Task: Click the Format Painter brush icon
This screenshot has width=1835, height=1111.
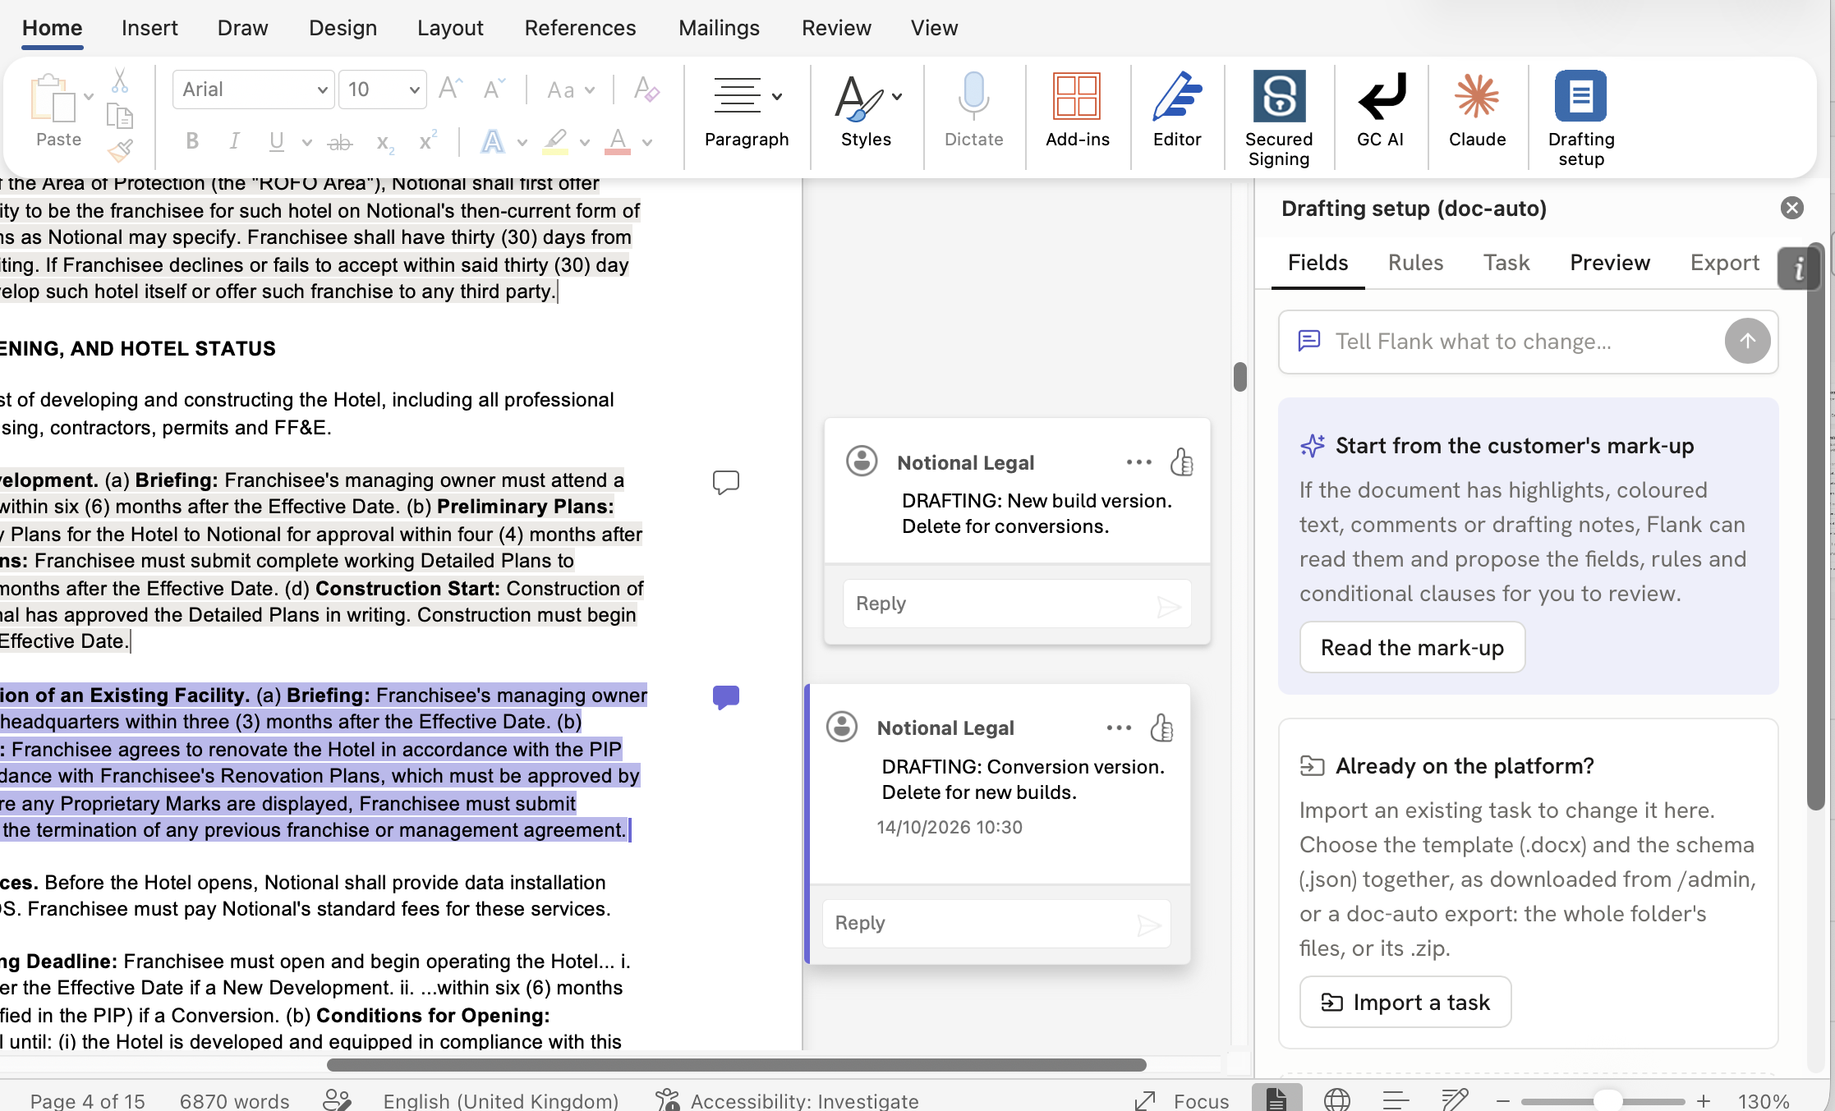Action: click(x=120, y=150)
